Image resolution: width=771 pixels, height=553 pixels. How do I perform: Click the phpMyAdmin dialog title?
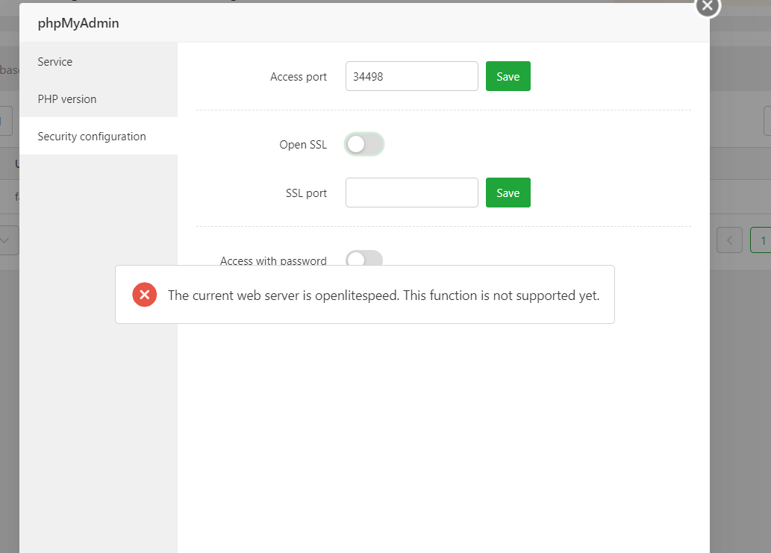click(78, 23)
